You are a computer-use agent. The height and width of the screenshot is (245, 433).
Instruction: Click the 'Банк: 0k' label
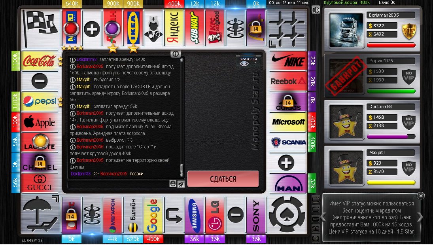[387, 2]
